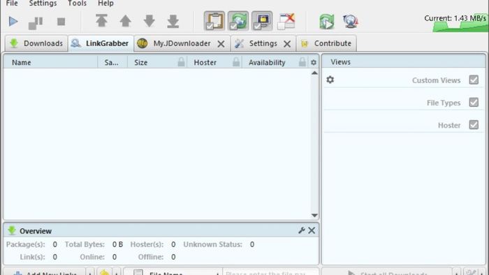The height and width of the screenshot is (275, 489).
Task: Toggle clipboard observer icon
Action: pyautogui.click(x=214, y=21)
